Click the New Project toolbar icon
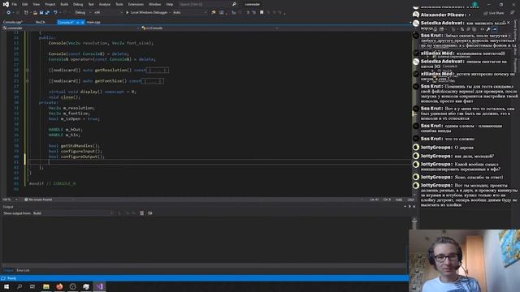Viewport: 520px width, 292px height. pos(26,13)
